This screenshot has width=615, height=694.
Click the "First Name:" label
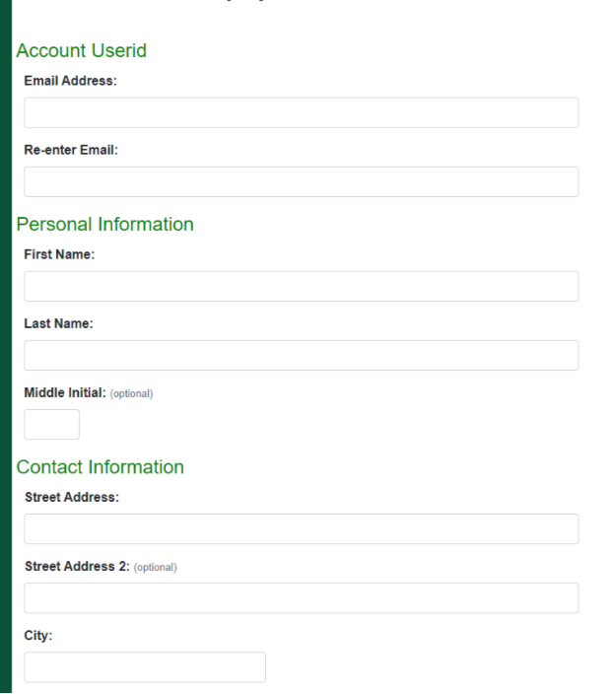point(59,254)
